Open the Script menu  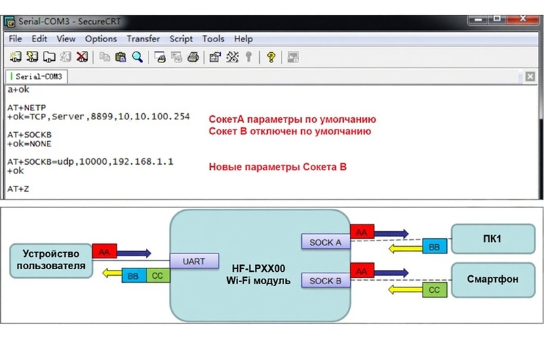[181, 39]
